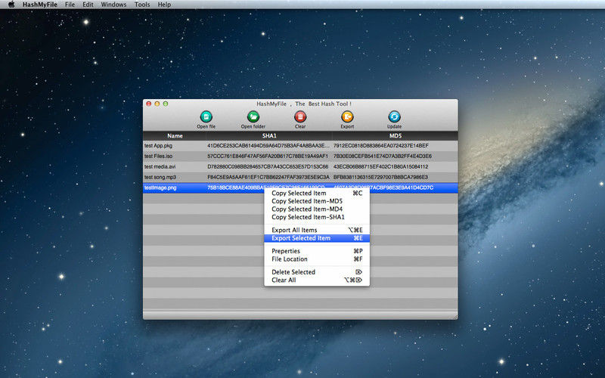Viewport: 605px width, 378px height.
Task: Zoom the window with the green button
Action: click(166, 104)
